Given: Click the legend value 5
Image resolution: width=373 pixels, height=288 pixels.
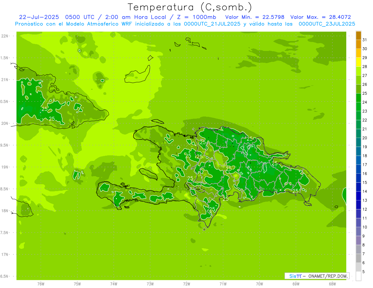Looking at the screenshot, I should (x=364, y=272).
